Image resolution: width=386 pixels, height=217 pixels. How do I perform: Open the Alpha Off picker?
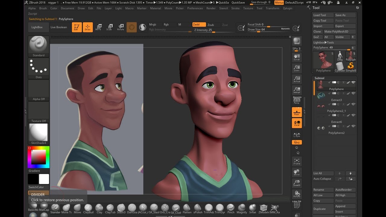[x=39, y=90]
